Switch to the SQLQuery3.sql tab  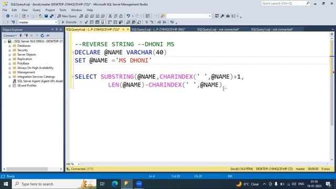tap(158, 29)
